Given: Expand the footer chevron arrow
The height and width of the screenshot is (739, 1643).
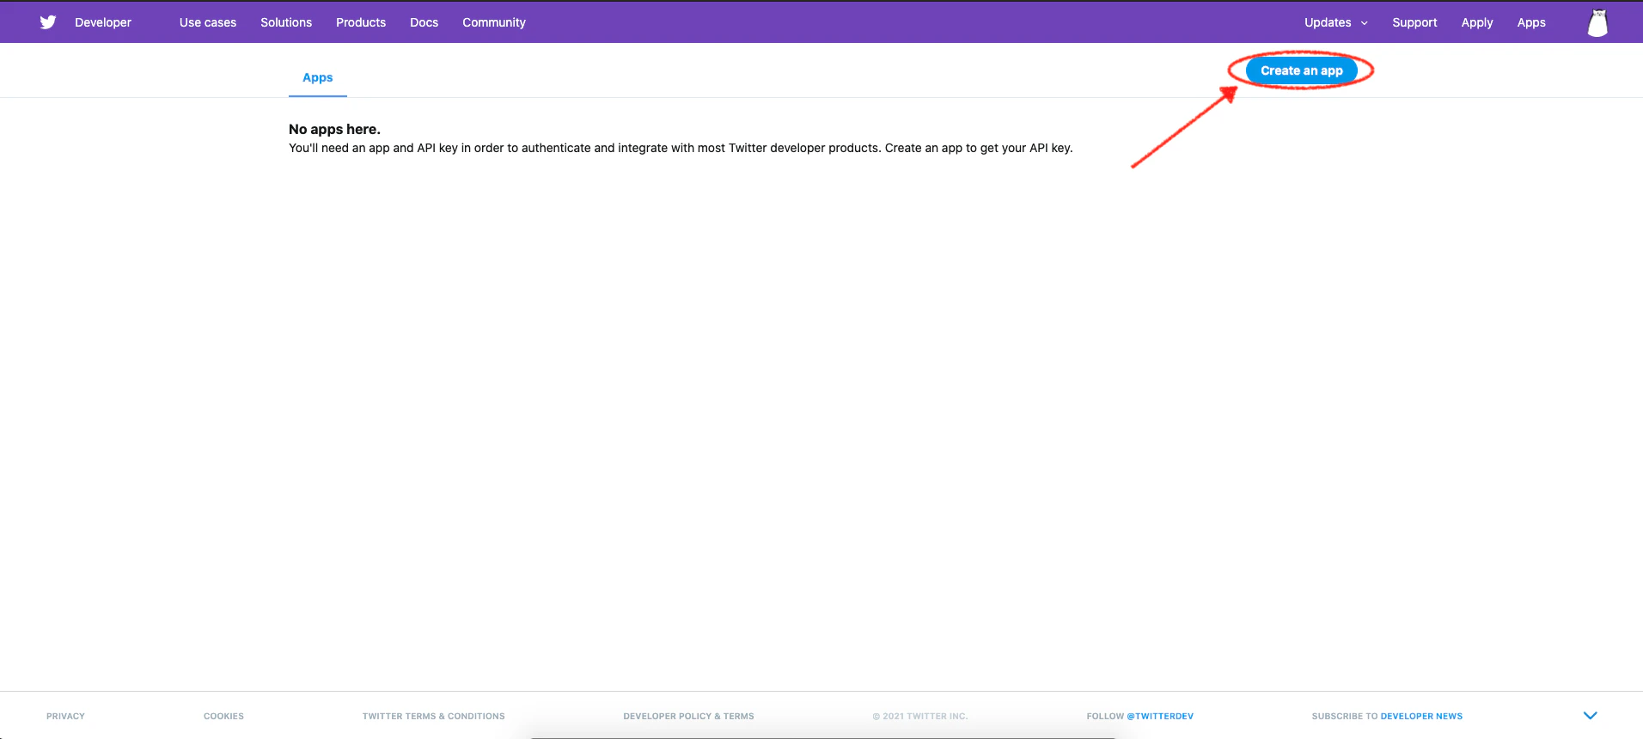Looking at the screenshot, I should pyautogui.click(x=1590, y=715).
